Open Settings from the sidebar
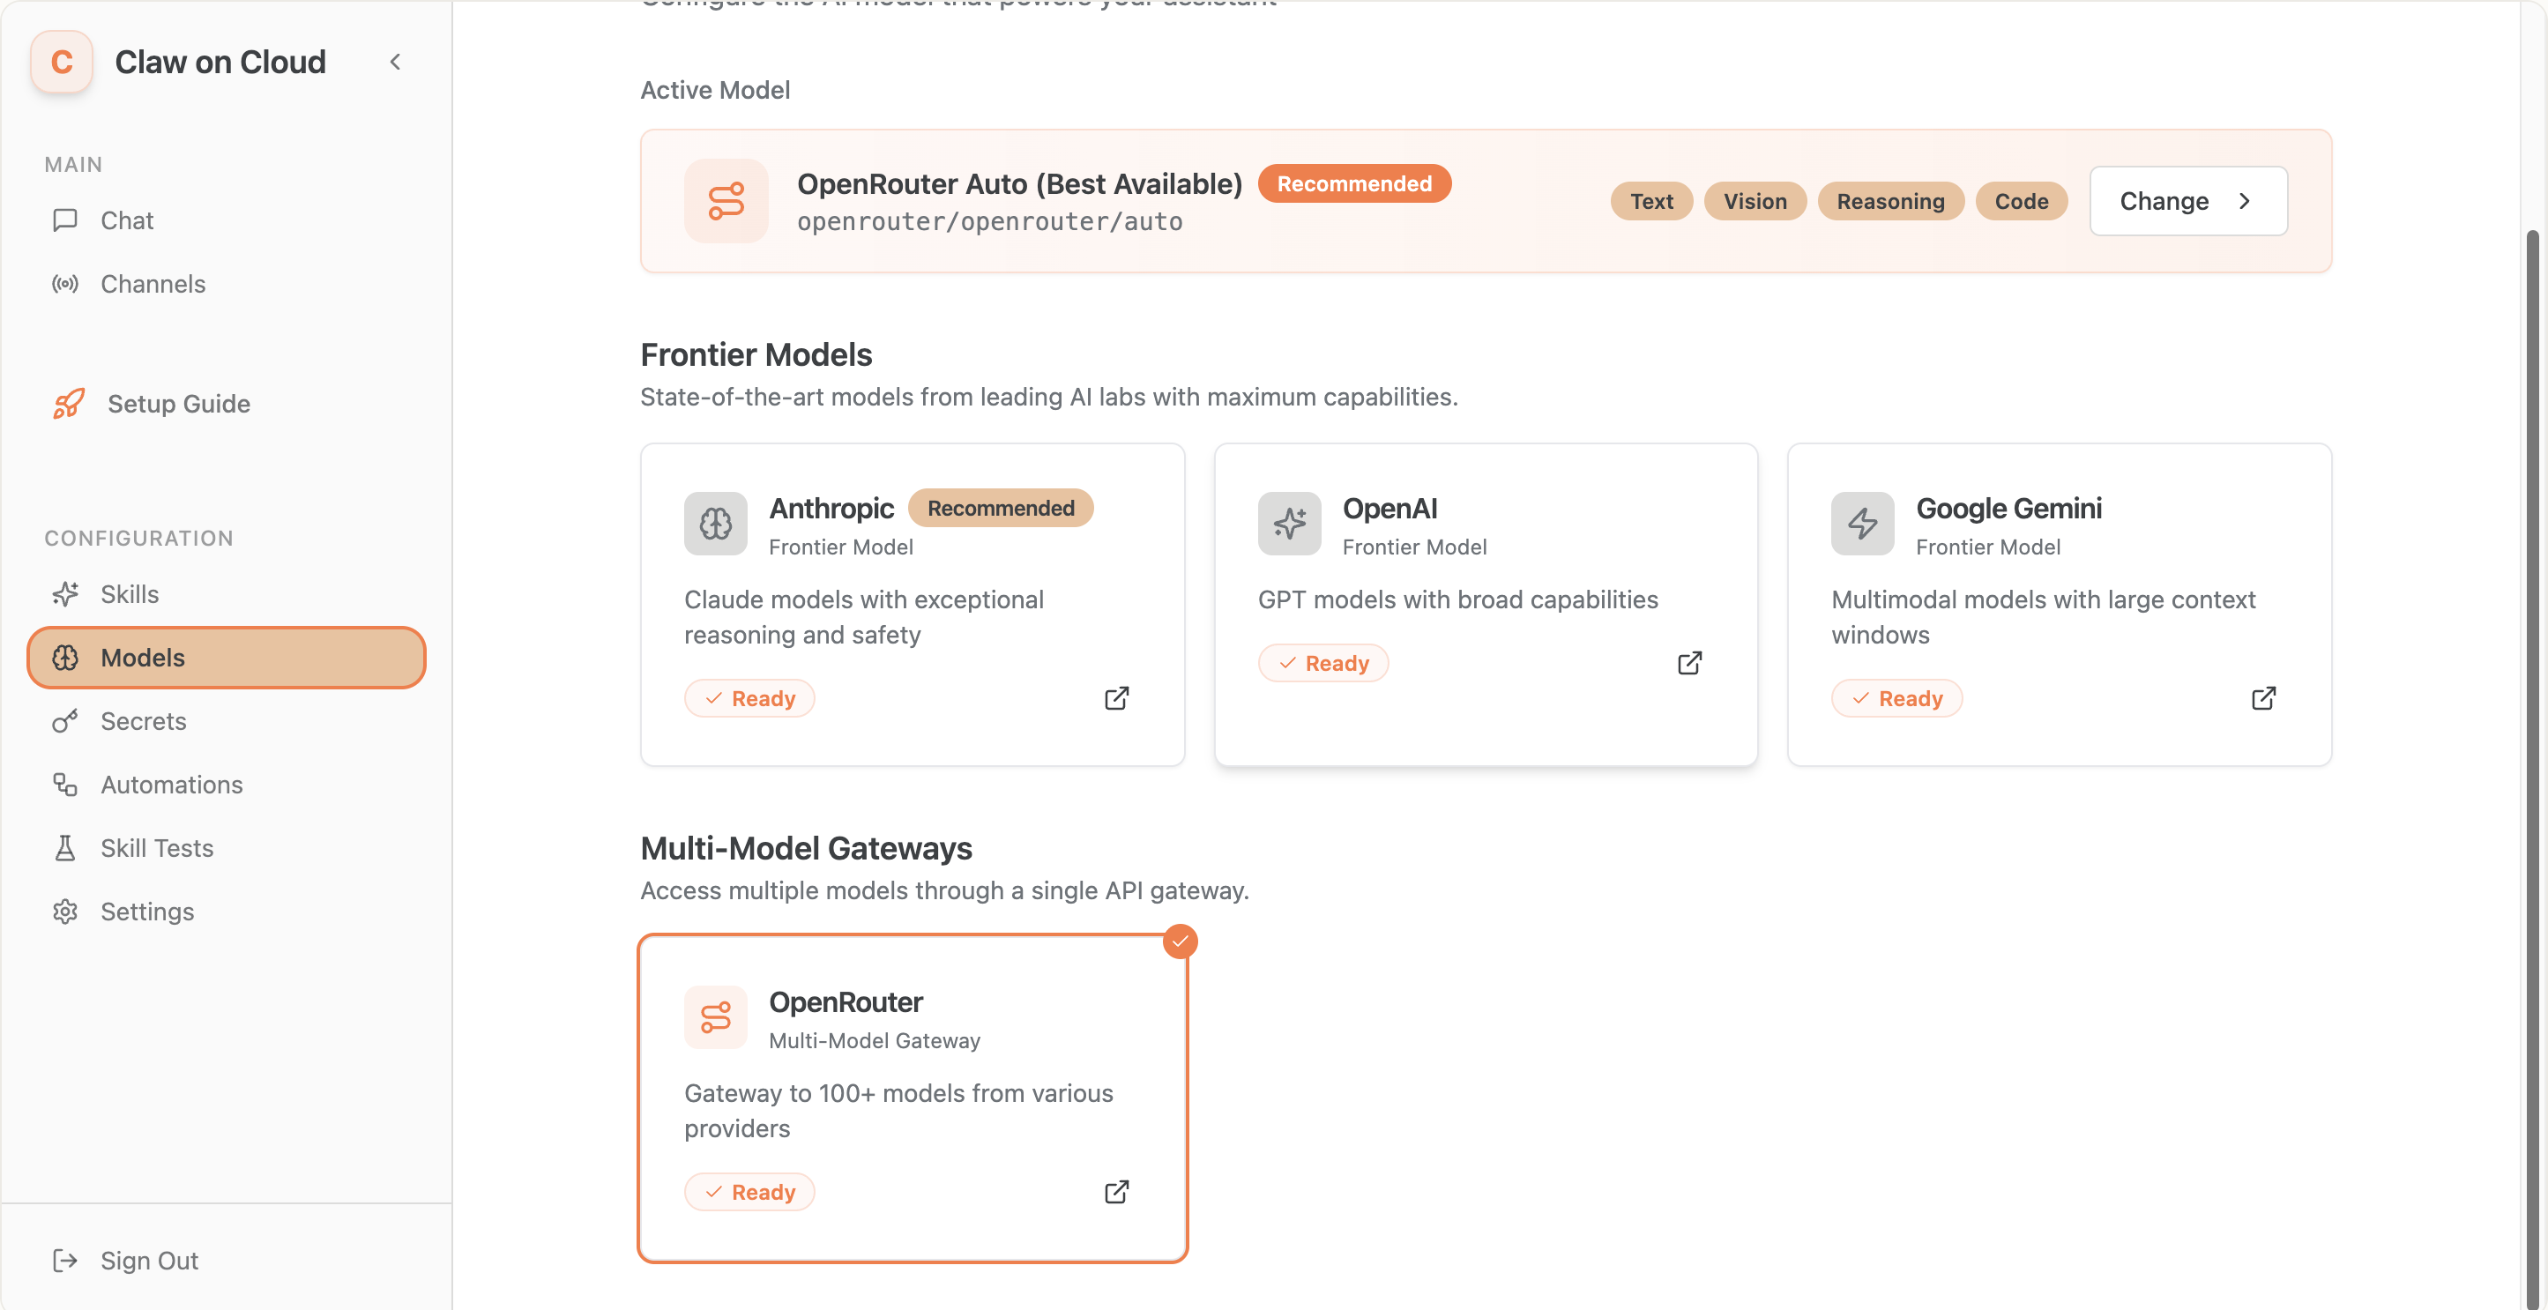The width and height of the screenshot is (2548, 1310). (147, 911)
